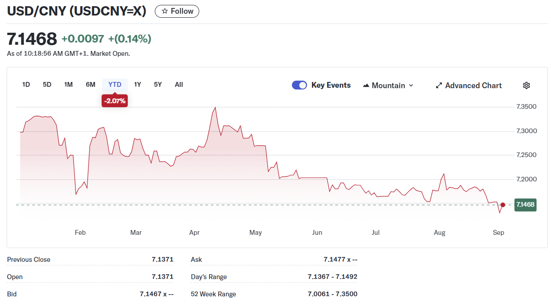Show the 5Y chart range
This screenshot has width=551, height=307.
158,85
